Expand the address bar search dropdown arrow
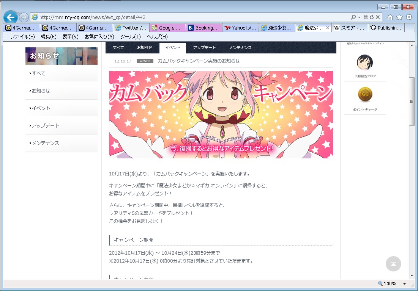Viewport: 418px width, 291px height. tap(359, 17)
